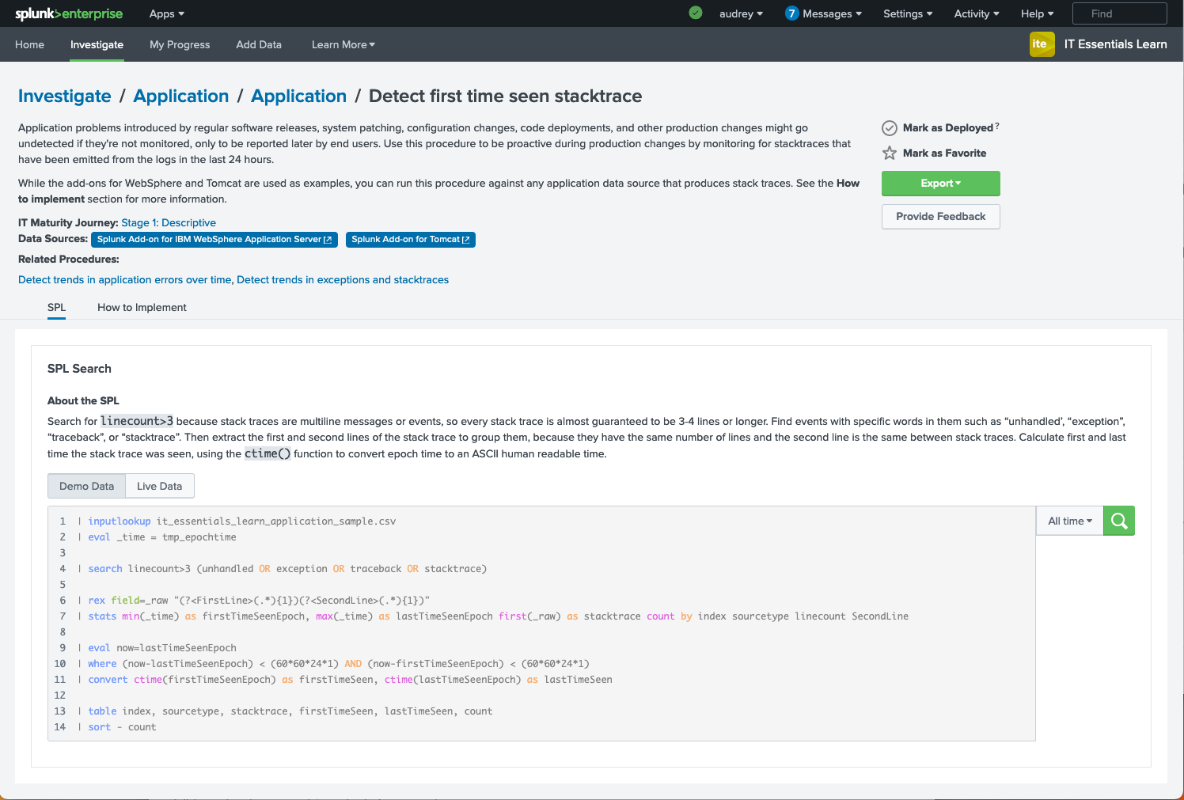This screenshot has width=1184, height=800.
Task: Click the yellow ite app icon
Action: (1042, 44)
